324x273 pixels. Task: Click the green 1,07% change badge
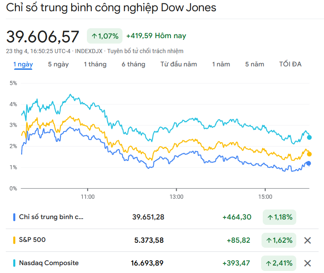[x=105, y=36]
